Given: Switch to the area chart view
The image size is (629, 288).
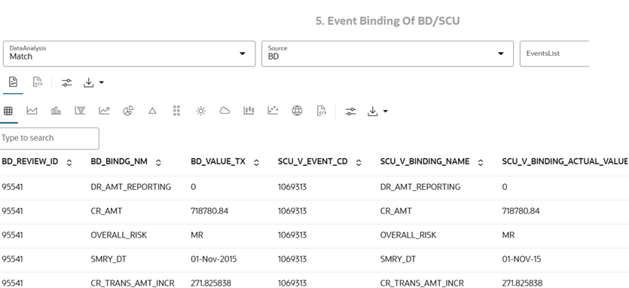Looking at the screenshot, I should (32, 111).
